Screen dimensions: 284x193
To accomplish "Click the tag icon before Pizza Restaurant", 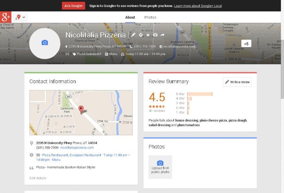I will [x=74, y=54].
